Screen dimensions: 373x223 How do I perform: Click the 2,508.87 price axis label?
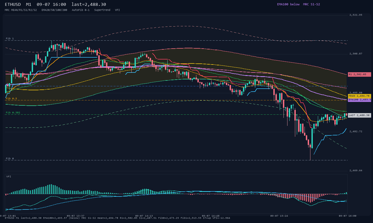tap(356, 54)
